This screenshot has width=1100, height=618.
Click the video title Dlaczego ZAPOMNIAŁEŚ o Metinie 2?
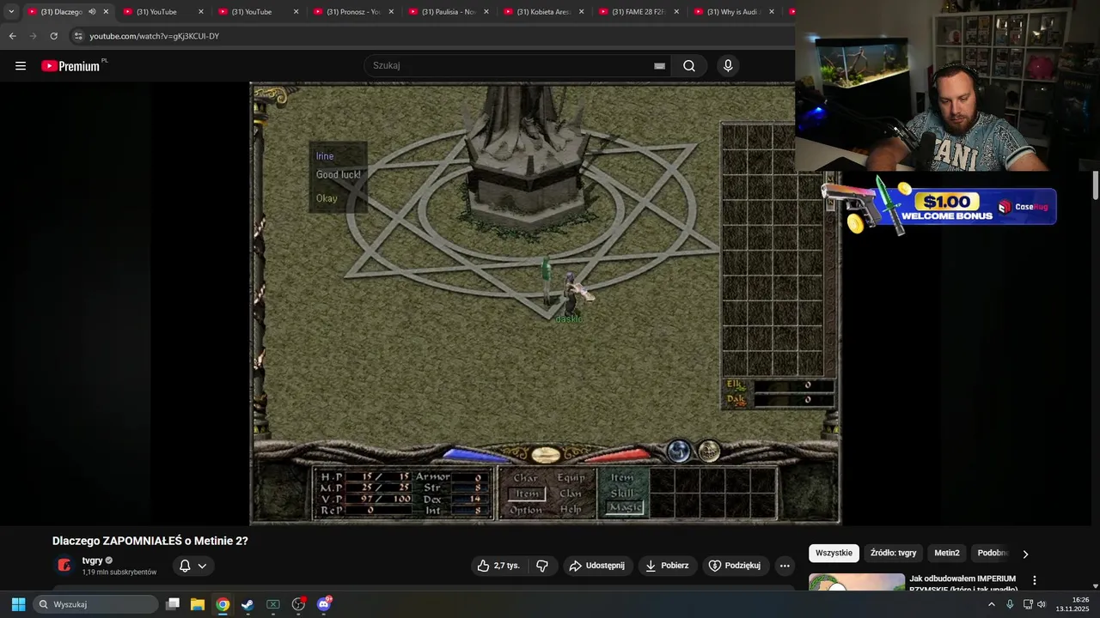150,541
